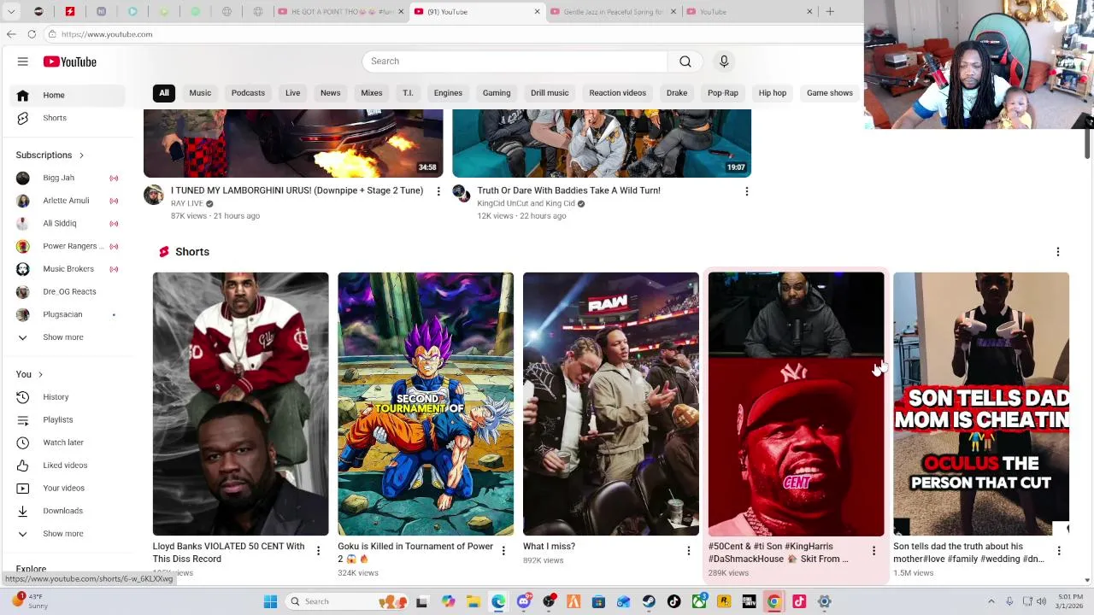This screenshot has width=1094, height=615.
Task: Open Downloads in the sidebar
Action: coord(67,511)
